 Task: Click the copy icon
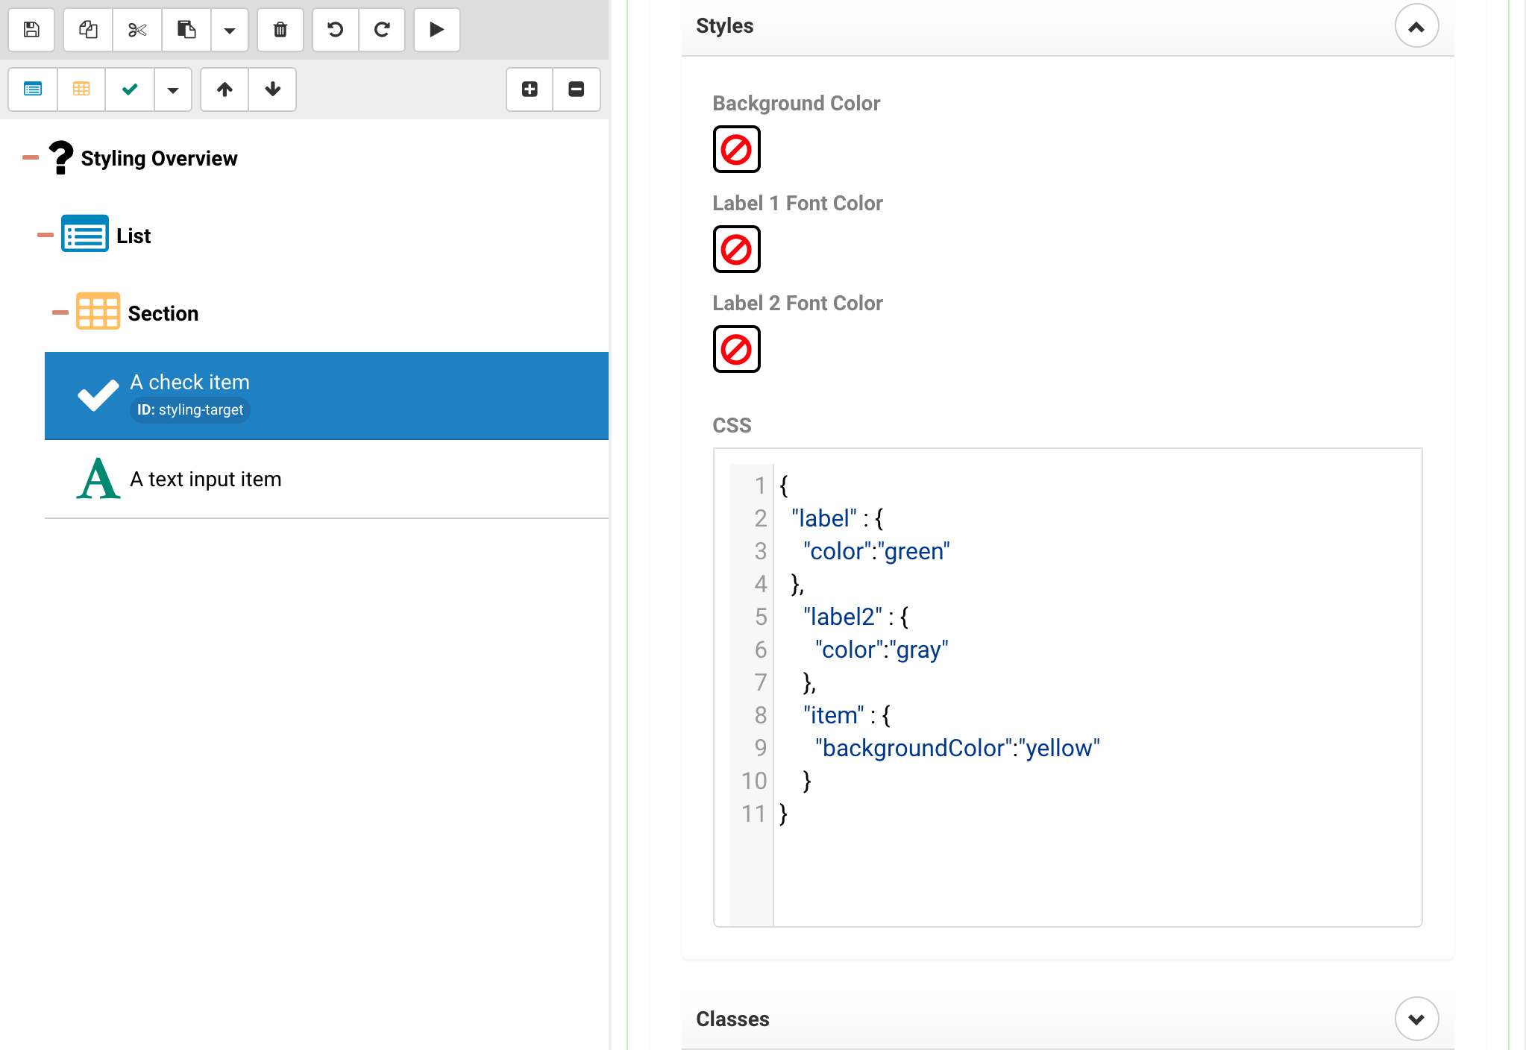[x=88, y=30]
